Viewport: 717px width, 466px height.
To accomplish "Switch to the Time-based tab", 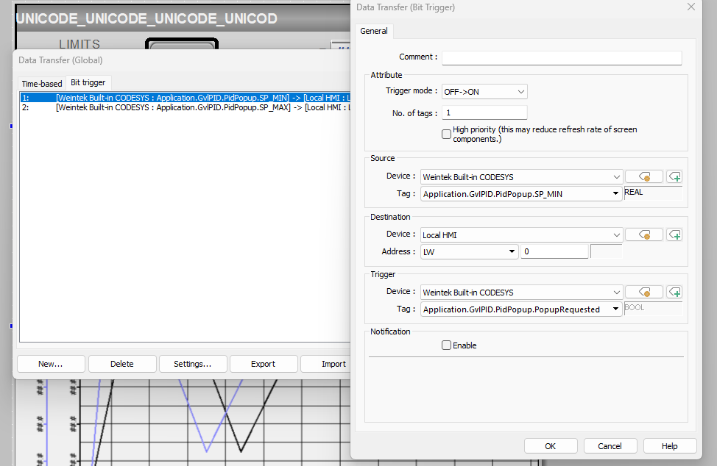I will [x=42, y=84].
